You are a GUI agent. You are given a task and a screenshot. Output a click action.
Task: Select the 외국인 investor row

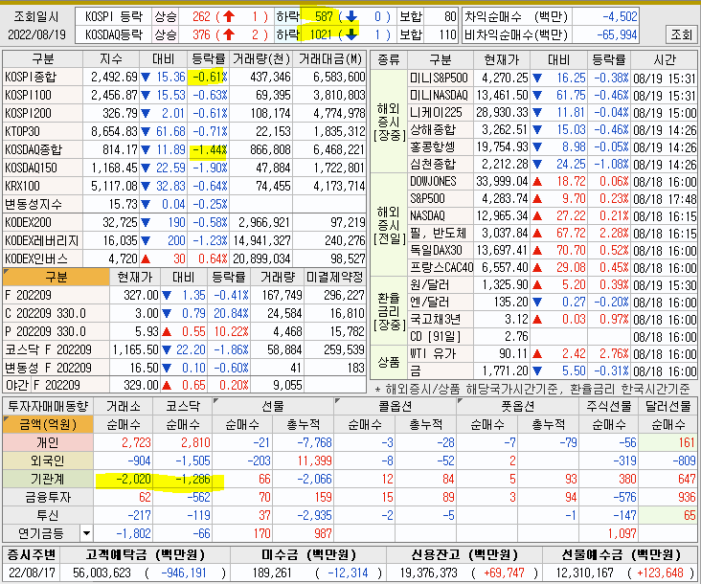pos(350,460)
